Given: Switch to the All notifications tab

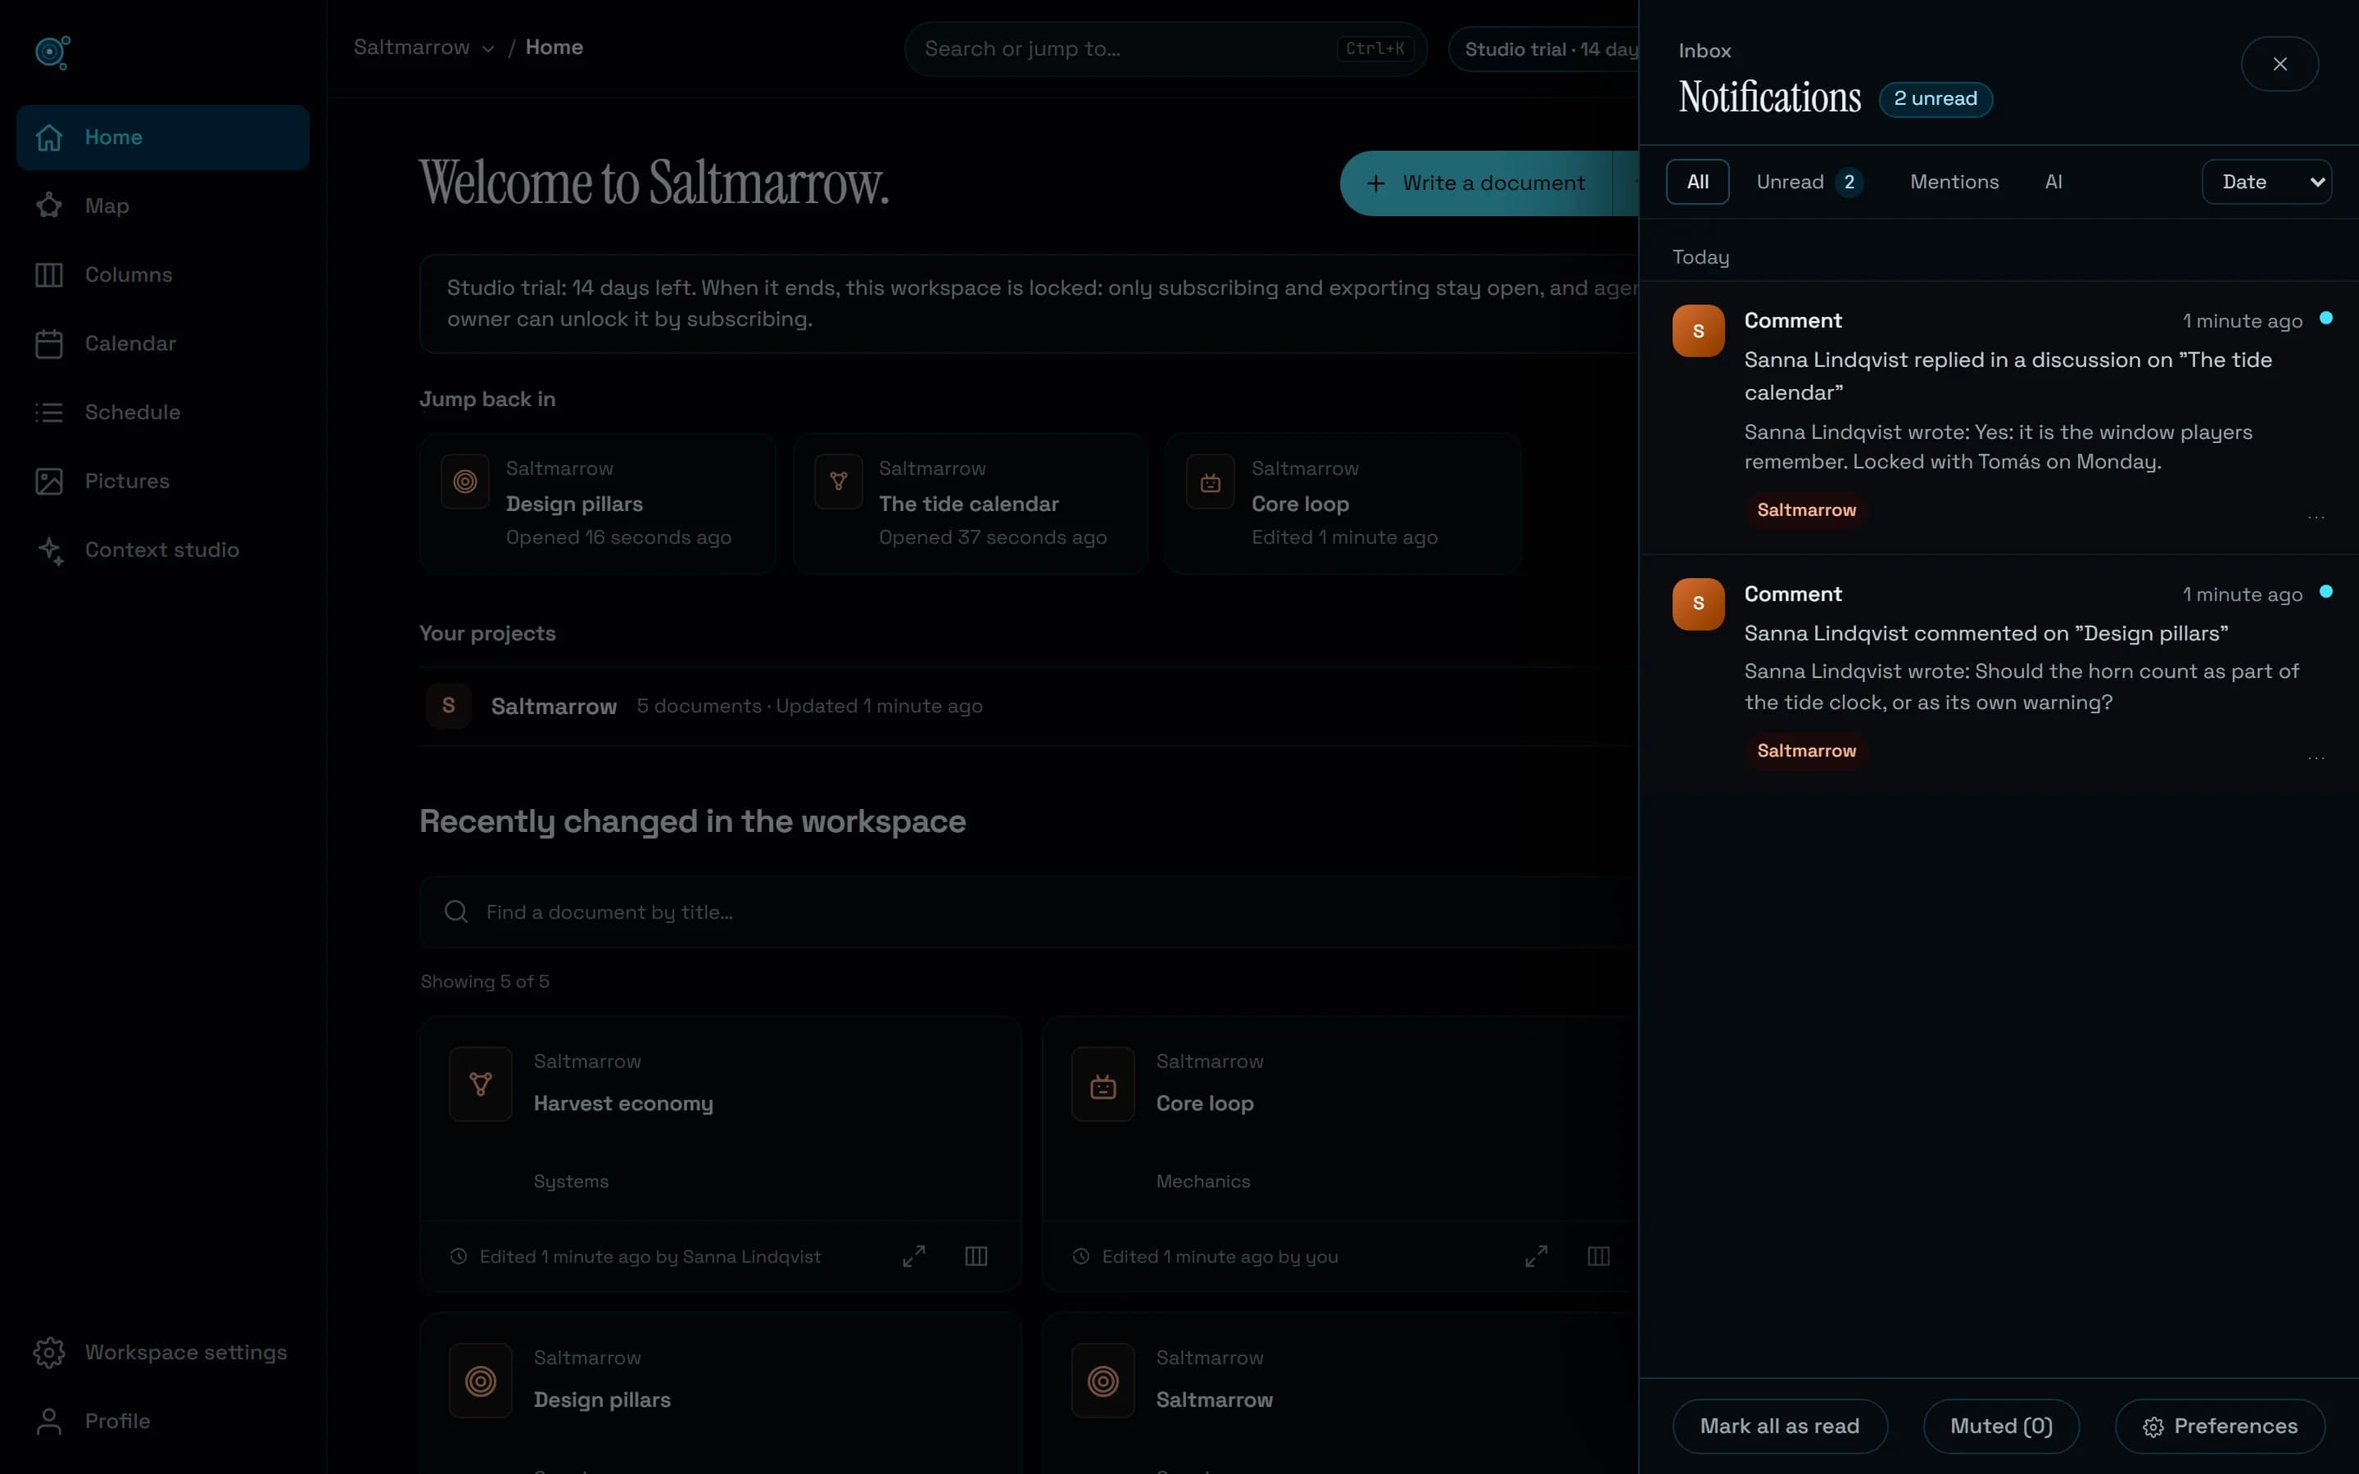Looking at the screenshot, I should pyautogui.click(x=1697, y=183).
